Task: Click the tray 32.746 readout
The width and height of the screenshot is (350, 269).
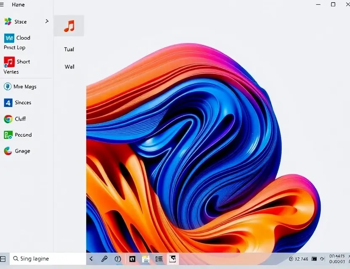Action: click(301, 259)
